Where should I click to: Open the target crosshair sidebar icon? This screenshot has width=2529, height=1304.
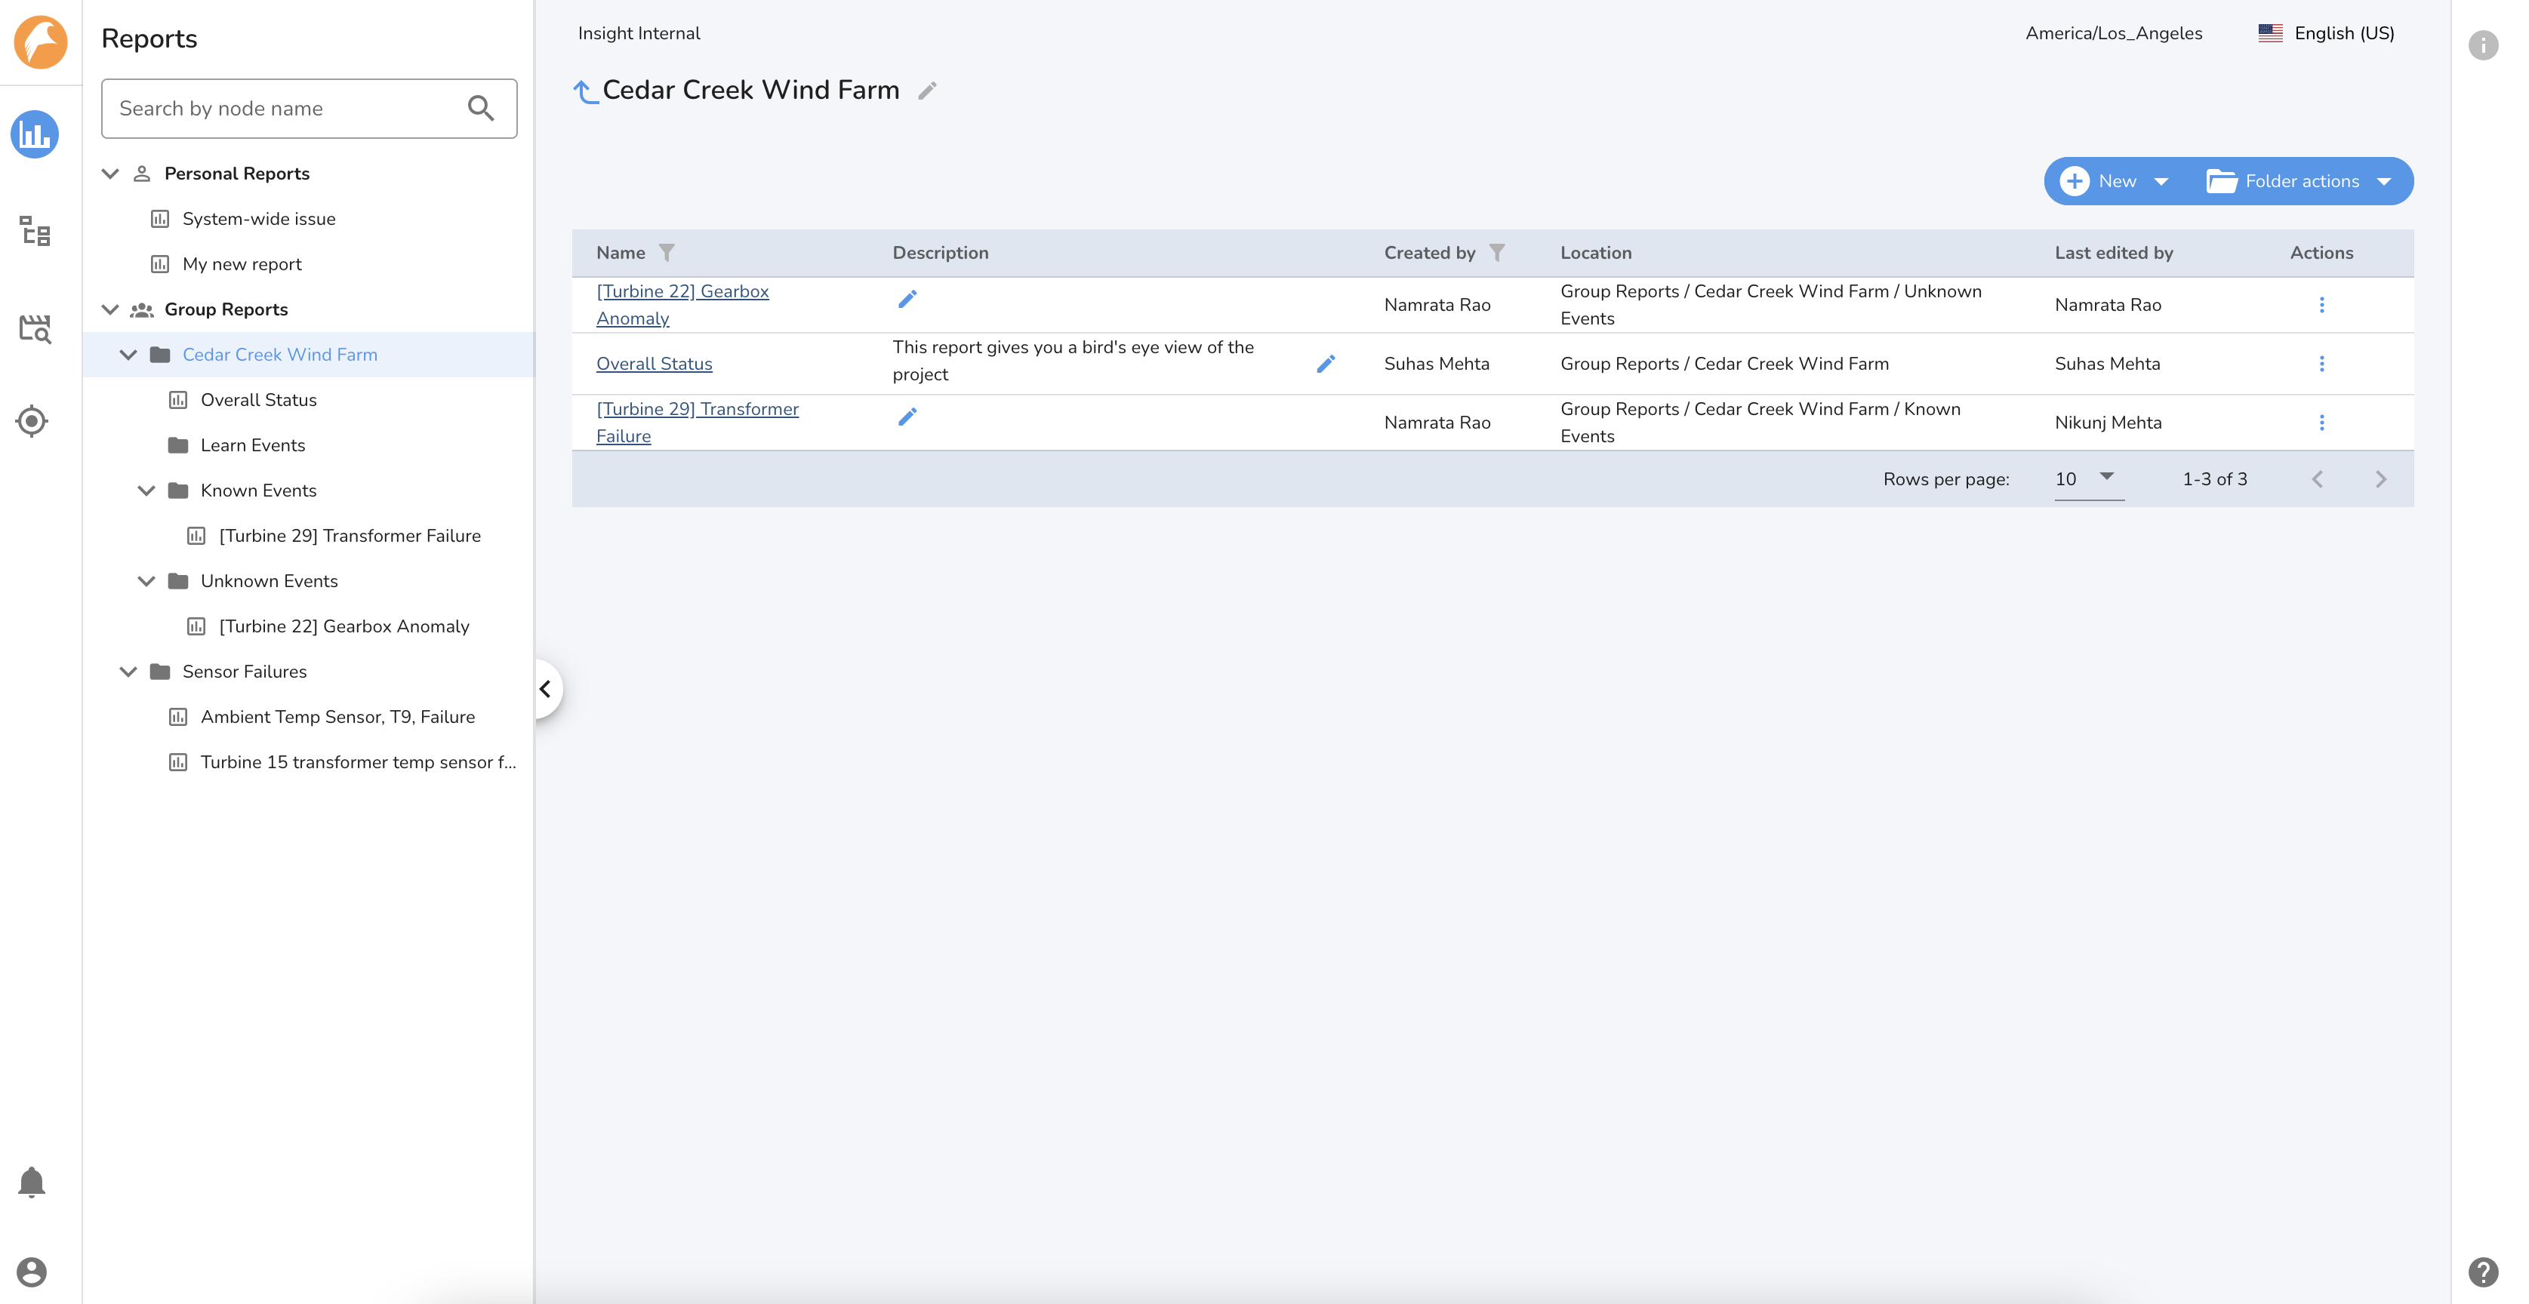[x=32, y=421]
